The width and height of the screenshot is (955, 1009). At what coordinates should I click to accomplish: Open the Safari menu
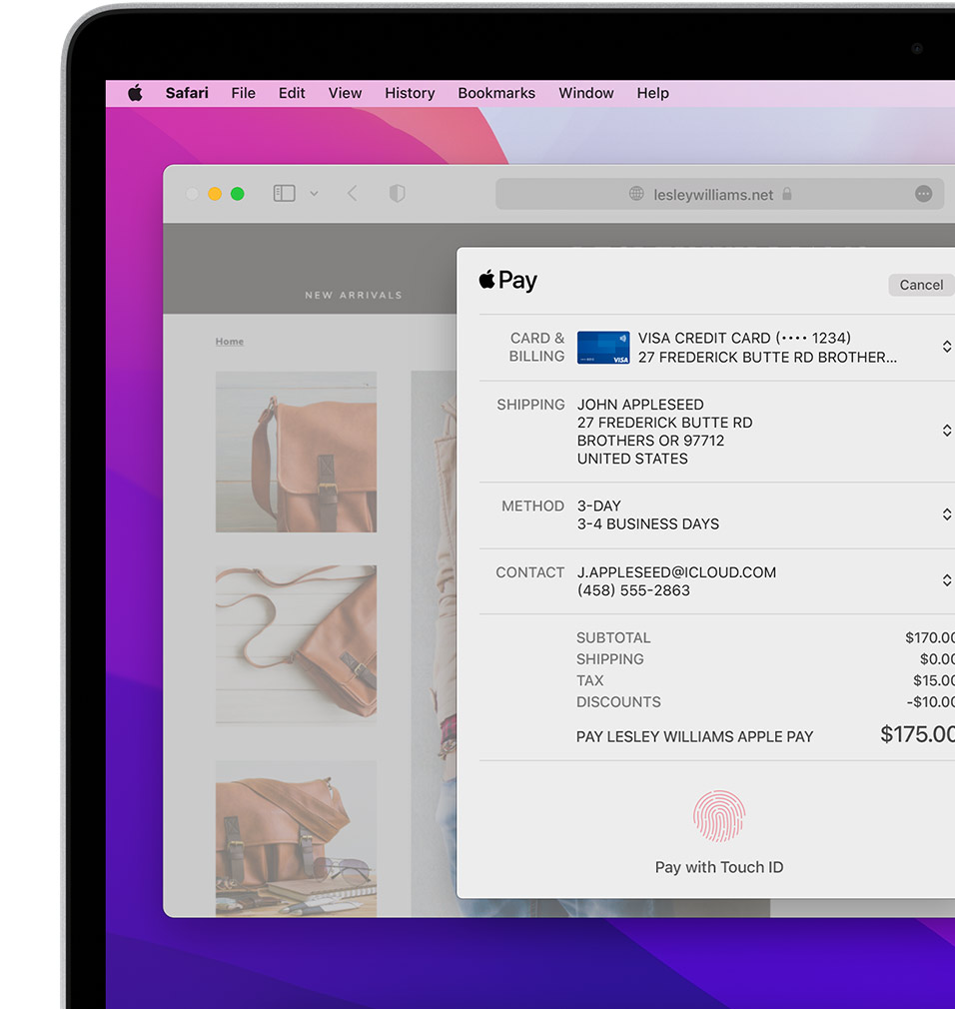pyautogui.click(x=187, y=93)
